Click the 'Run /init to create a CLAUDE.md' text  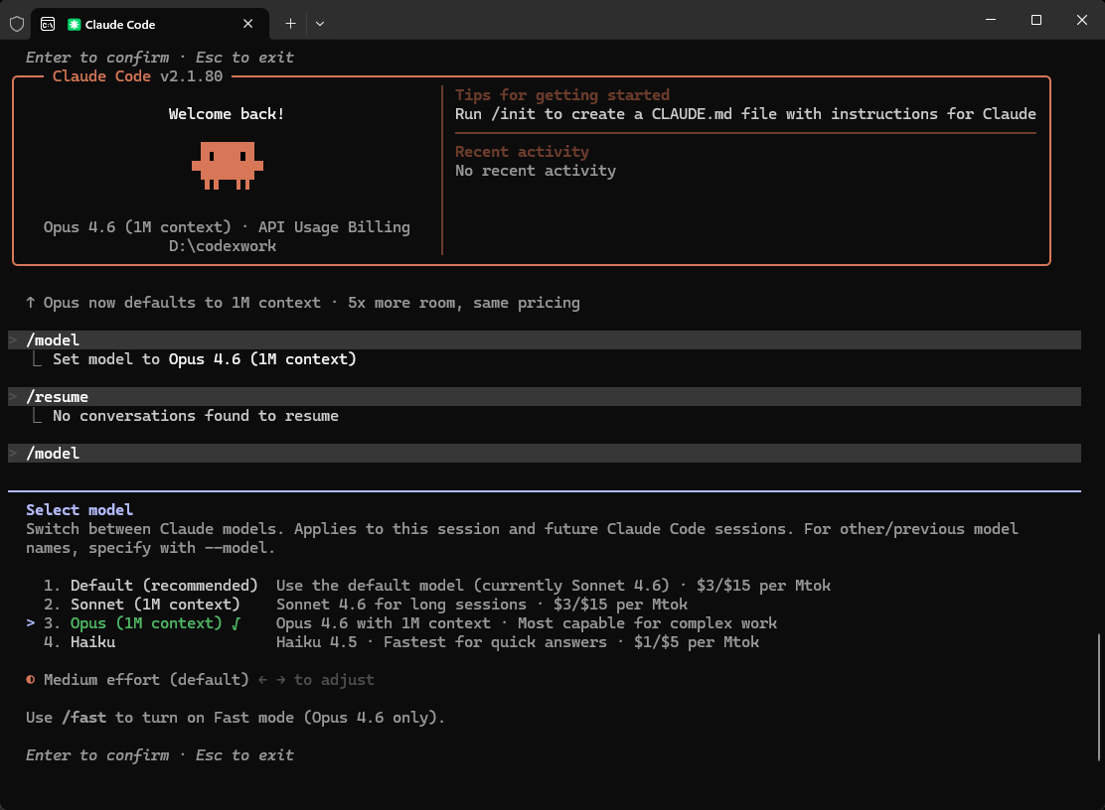(745, 114)
